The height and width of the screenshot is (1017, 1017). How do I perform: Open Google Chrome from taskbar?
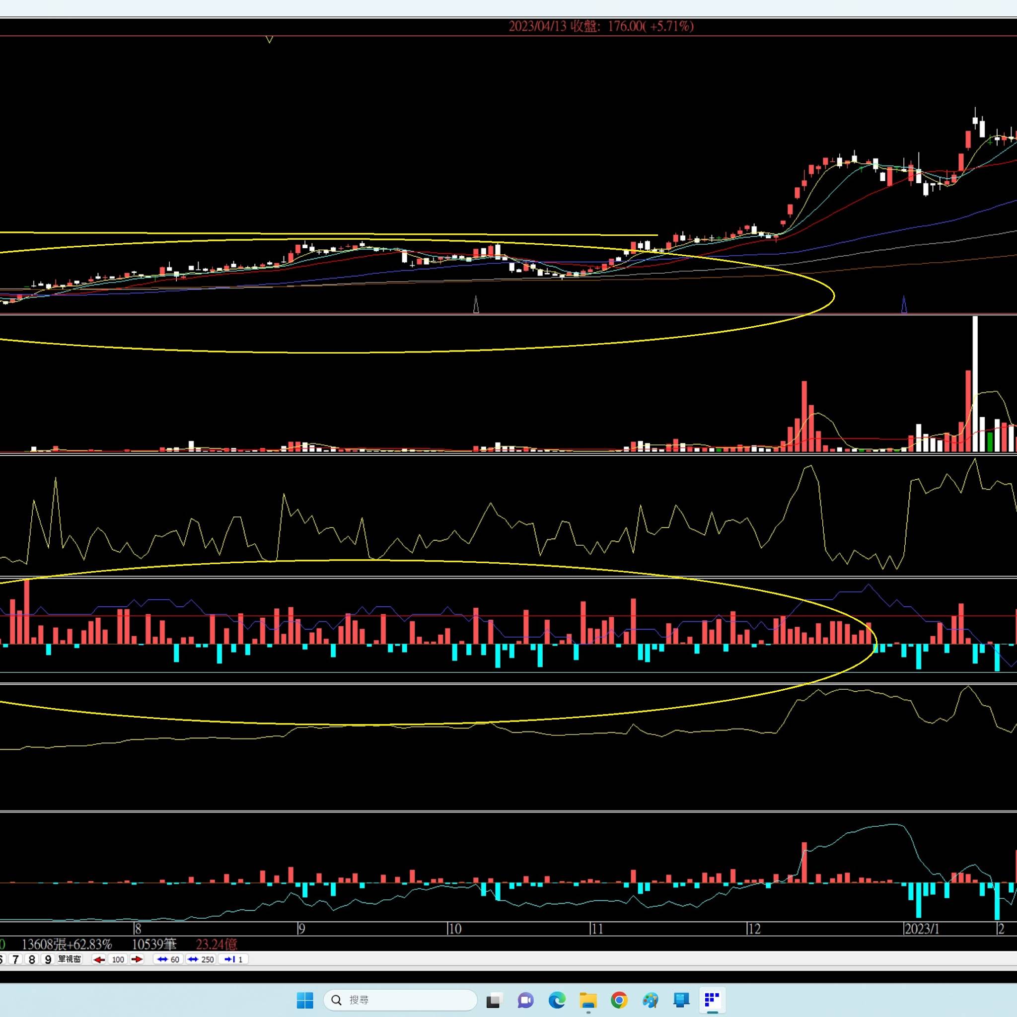coord(619,1000)
